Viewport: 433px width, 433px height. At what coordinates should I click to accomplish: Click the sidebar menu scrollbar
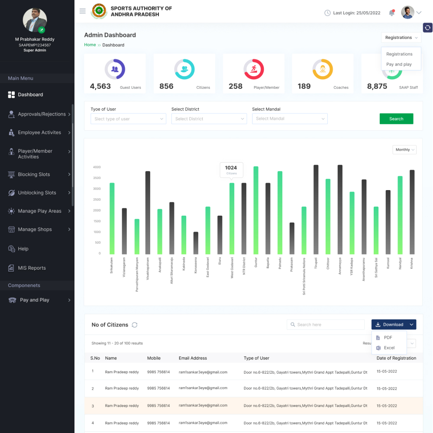point(73,155)
